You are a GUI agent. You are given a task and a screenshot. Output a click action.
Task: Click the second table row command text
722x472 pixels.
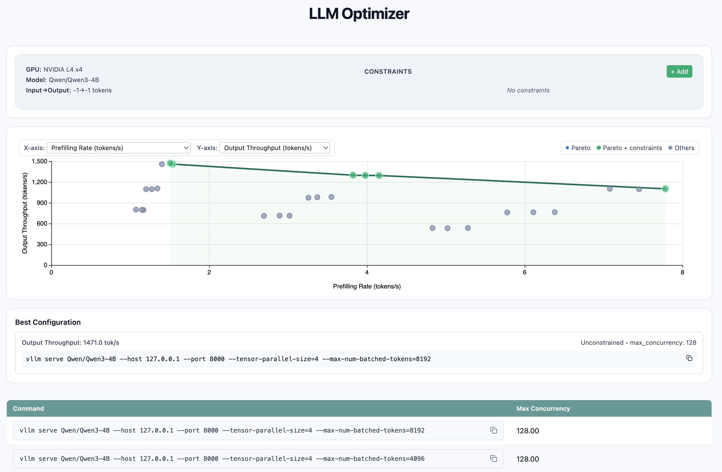222,458
